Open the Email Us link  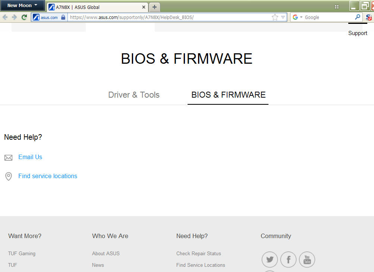30,157
